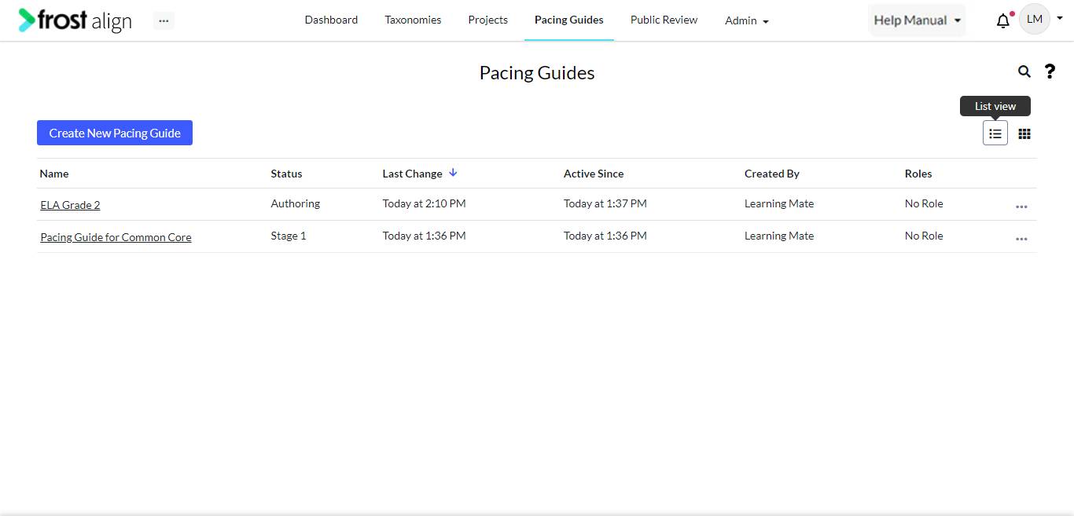Switch to Grid view icon
Screen dimensions: 1074x516
1024,134
